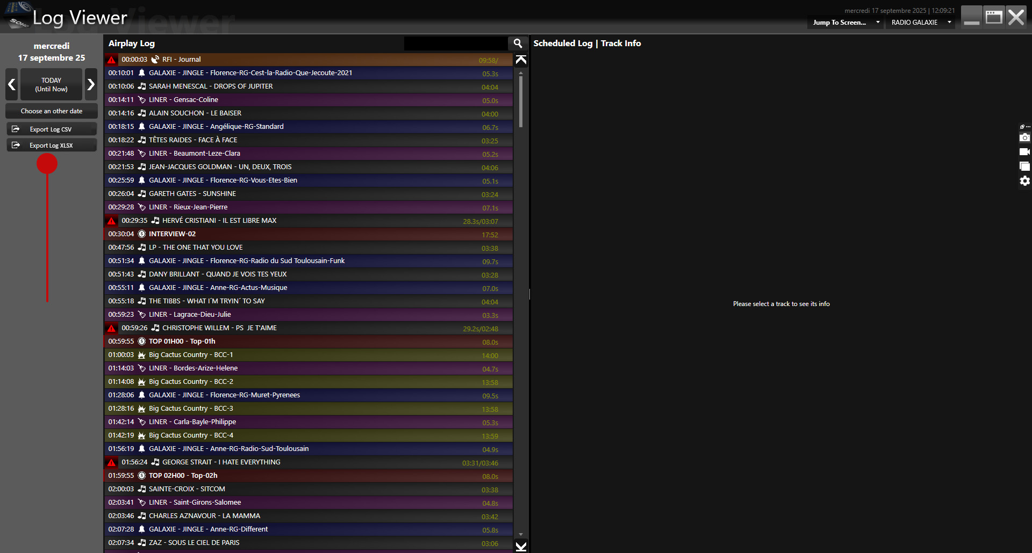Select the INTERVIEW-02 log entry
The height and width of the screenshot is (553, 1032).
coord(309,234)
